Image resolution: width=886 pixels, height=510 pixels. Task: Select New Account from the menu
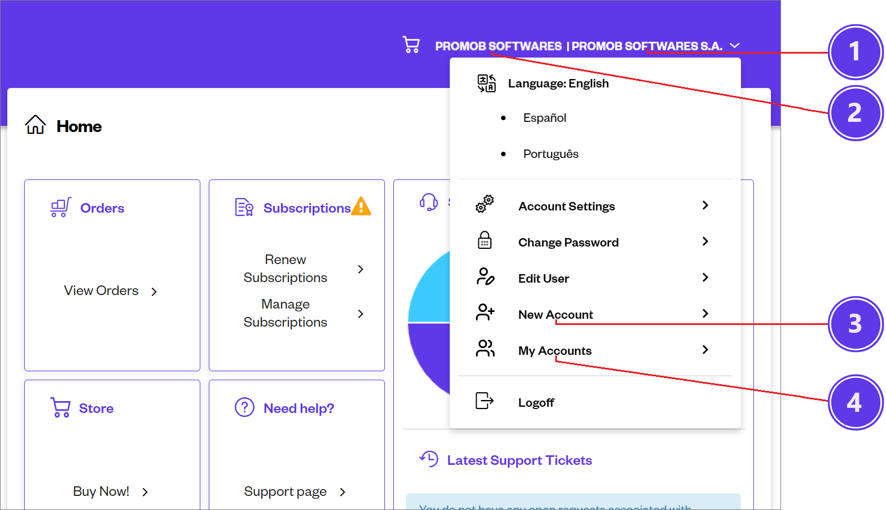[555, 314]
